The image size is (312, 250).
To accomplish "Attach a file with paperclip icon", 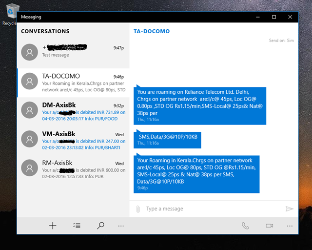I will (x=138, y=209).
